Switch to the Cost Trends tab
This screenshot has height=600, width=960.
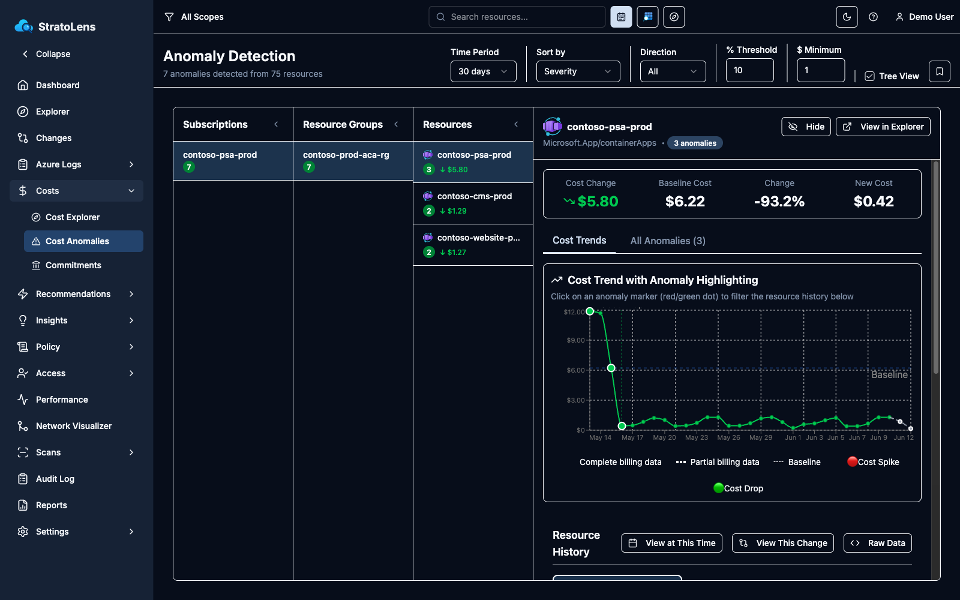[579, 240]
